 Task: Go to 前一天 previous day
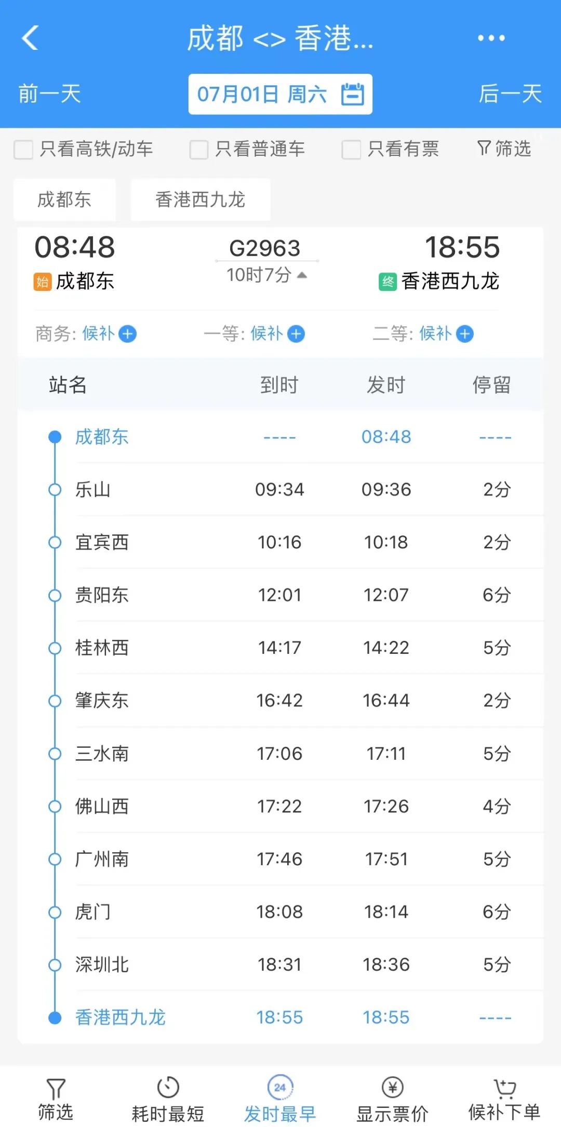(x=50, y=95)
